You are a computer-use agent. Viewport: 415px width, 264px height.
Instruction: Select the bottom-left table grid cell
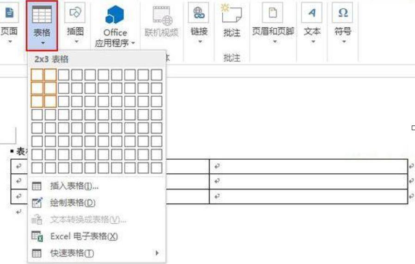(37, 168)
